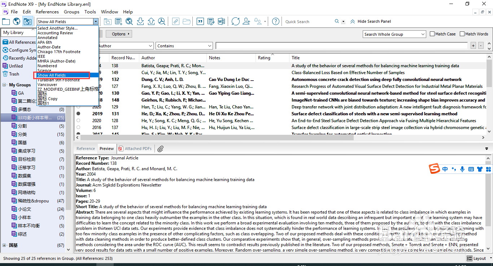Enable the Match Words checkbox
Viewport: 493px width, 266px height.
point(462,34)
